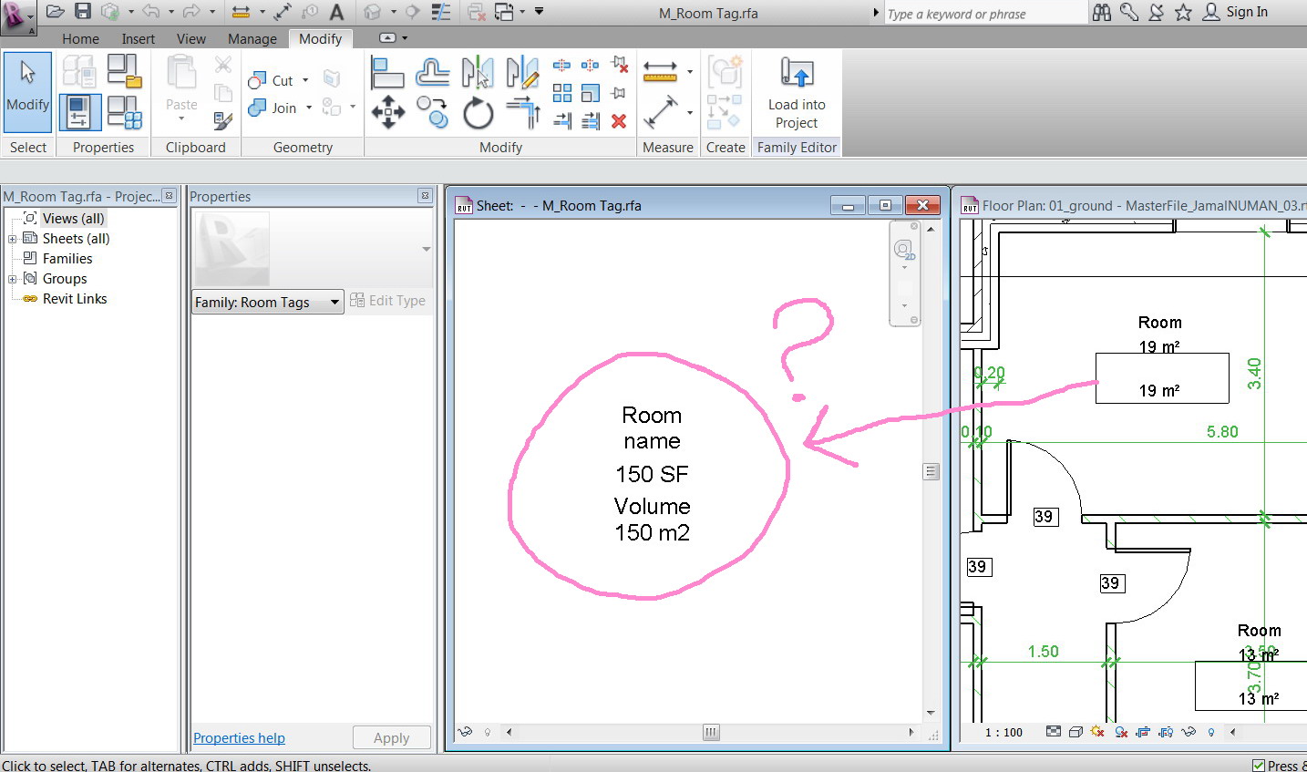Select the Rotate tool icon
This screenshot has height=772, width=1307.
click(x=478, y=114)
